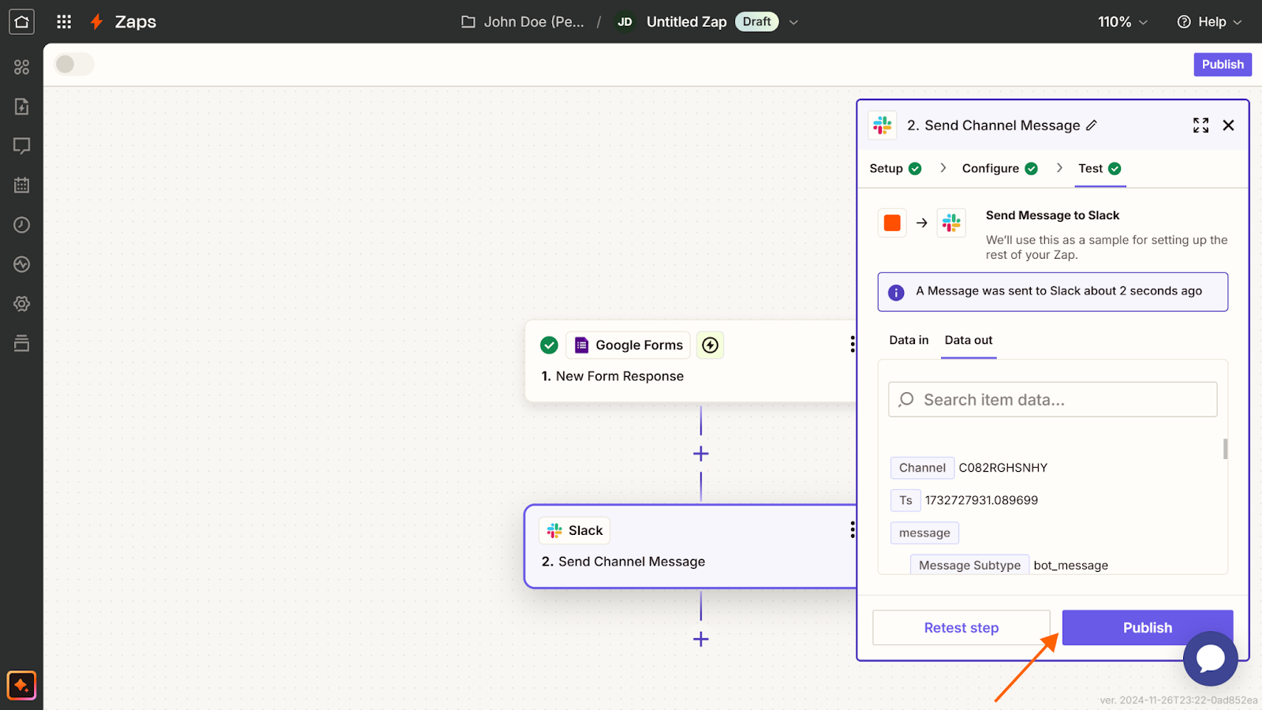Open the chat support bubble
The height and width of the screenshot is (710, 1262).
click(x=1210, y=659)
